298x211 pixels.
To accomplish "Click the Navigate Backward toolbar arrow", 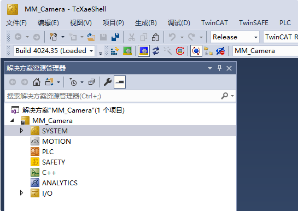I will [18, 37].
